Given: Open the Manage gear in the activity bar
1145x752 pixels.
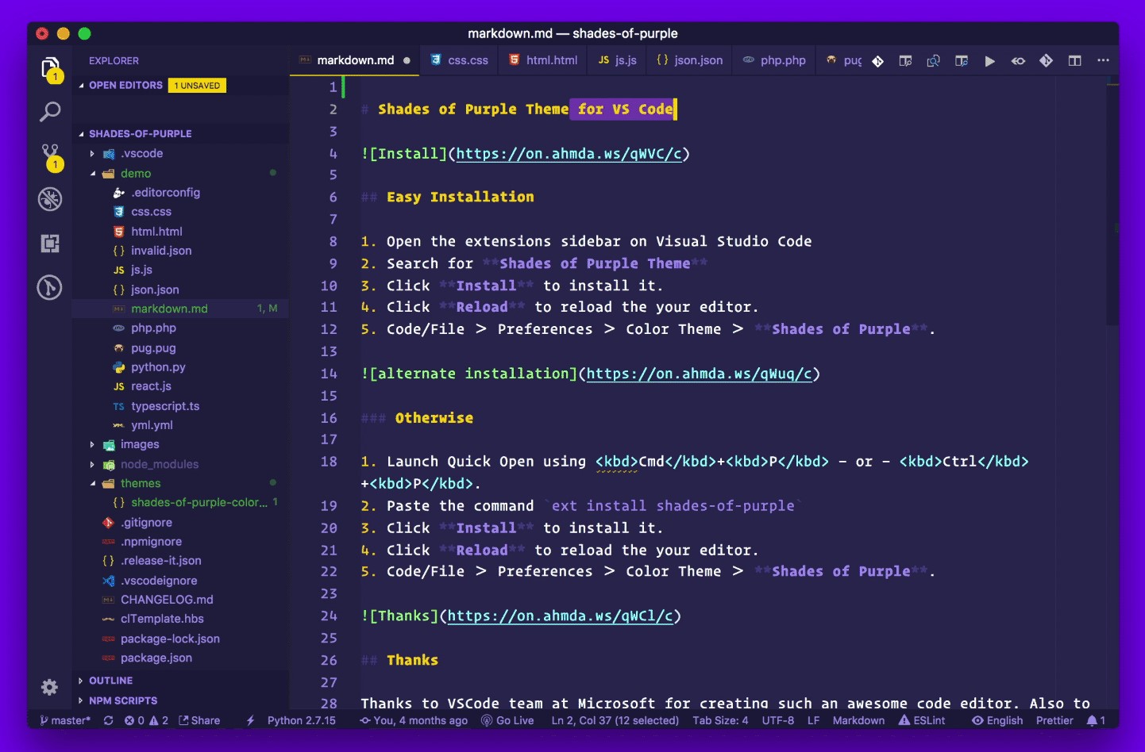Looking at the screenshot, I should pyautogui.click(x=49, y=687).
